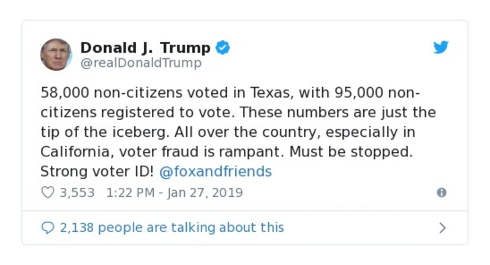Click the phrase "voter fraud is rampant"

coord(227,152)
